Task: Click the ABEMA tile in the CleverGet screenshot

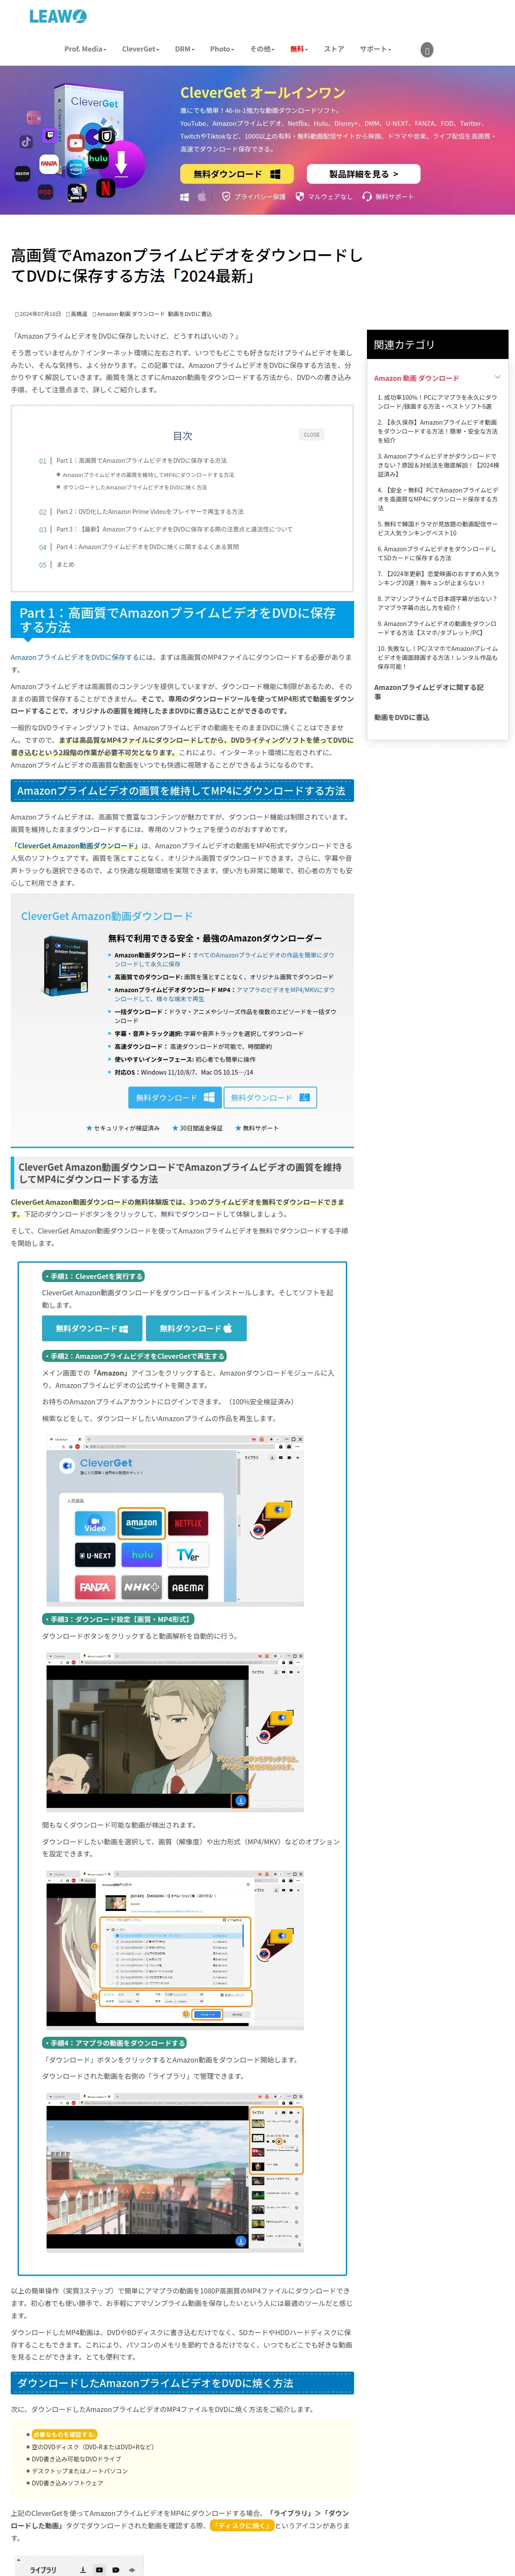Action: coord(188,1587)
